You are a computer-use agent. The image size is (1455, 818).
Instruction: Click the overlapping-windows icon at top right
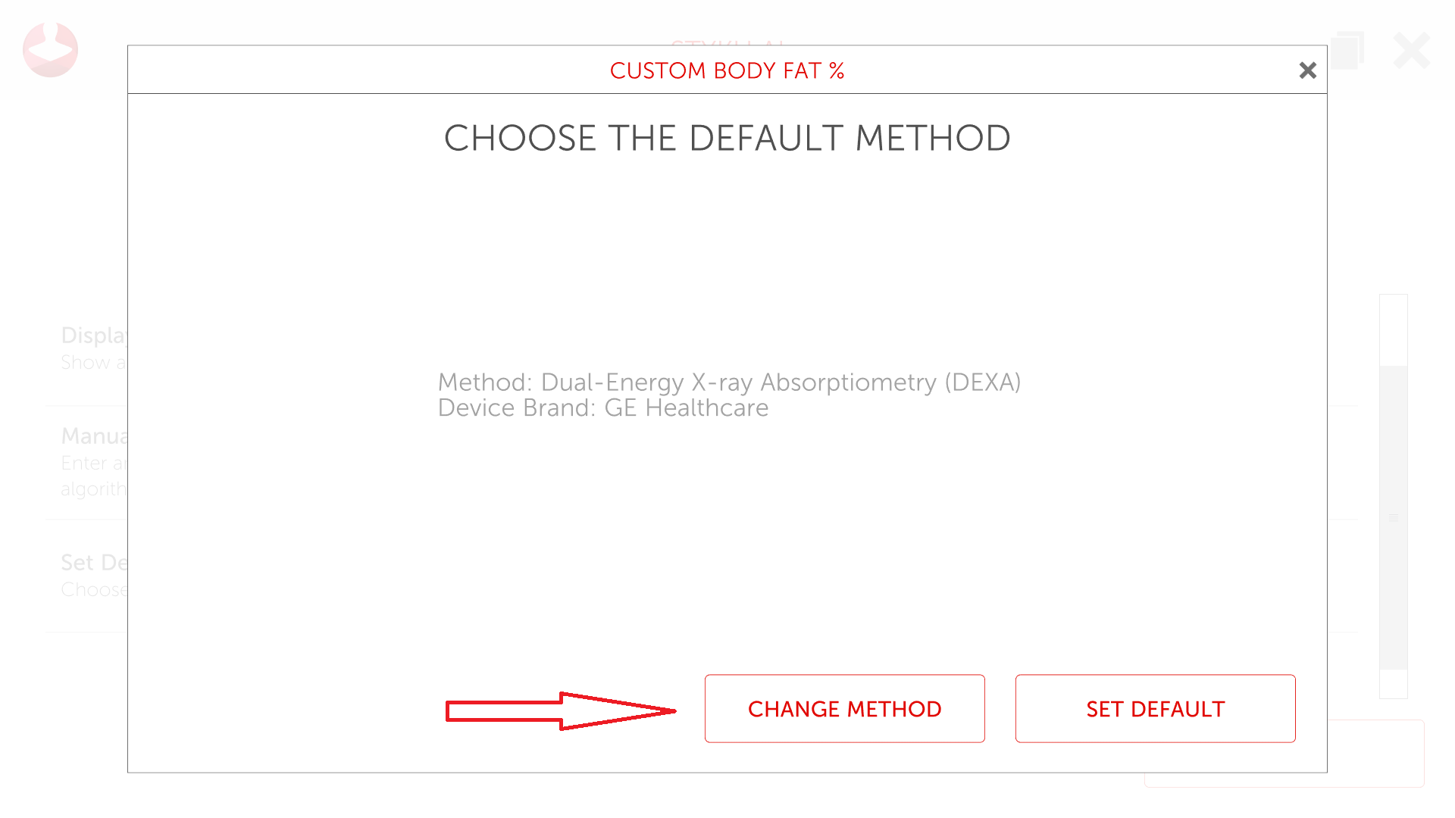coord(1347,50)
